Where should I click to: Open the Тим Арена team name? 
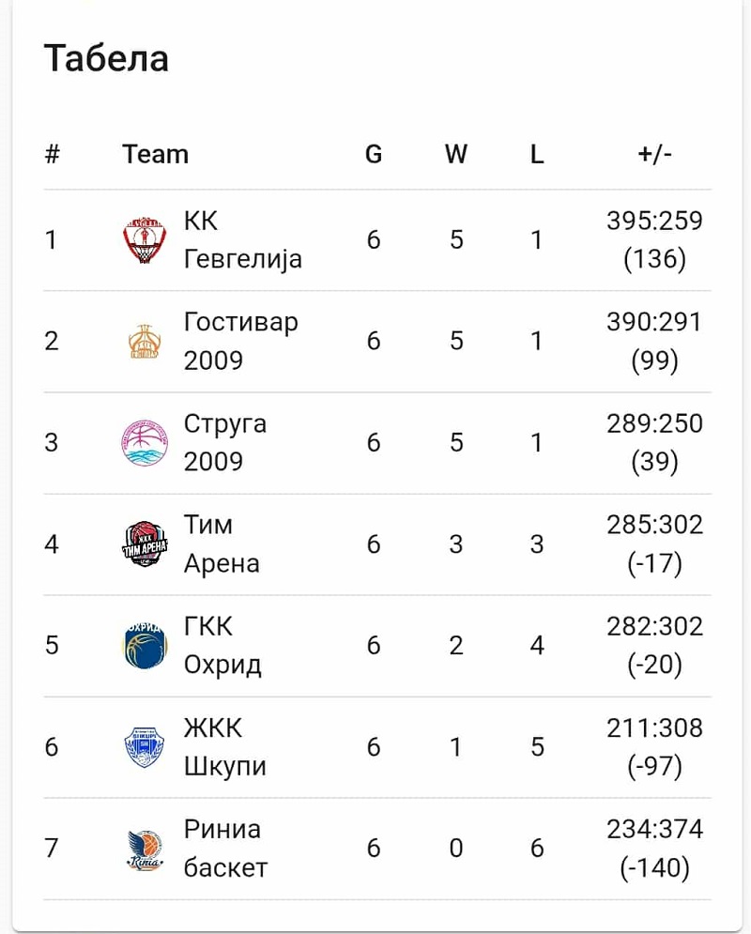(222, 544)
